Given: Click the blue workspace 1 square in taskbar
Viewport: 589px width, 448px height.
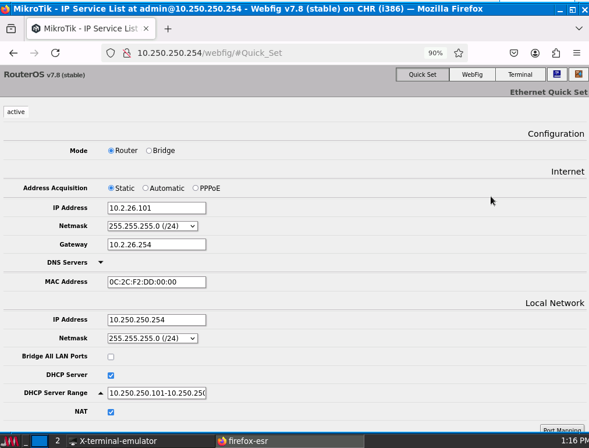Looking at the screenshot, I should (x=40, y=441).
